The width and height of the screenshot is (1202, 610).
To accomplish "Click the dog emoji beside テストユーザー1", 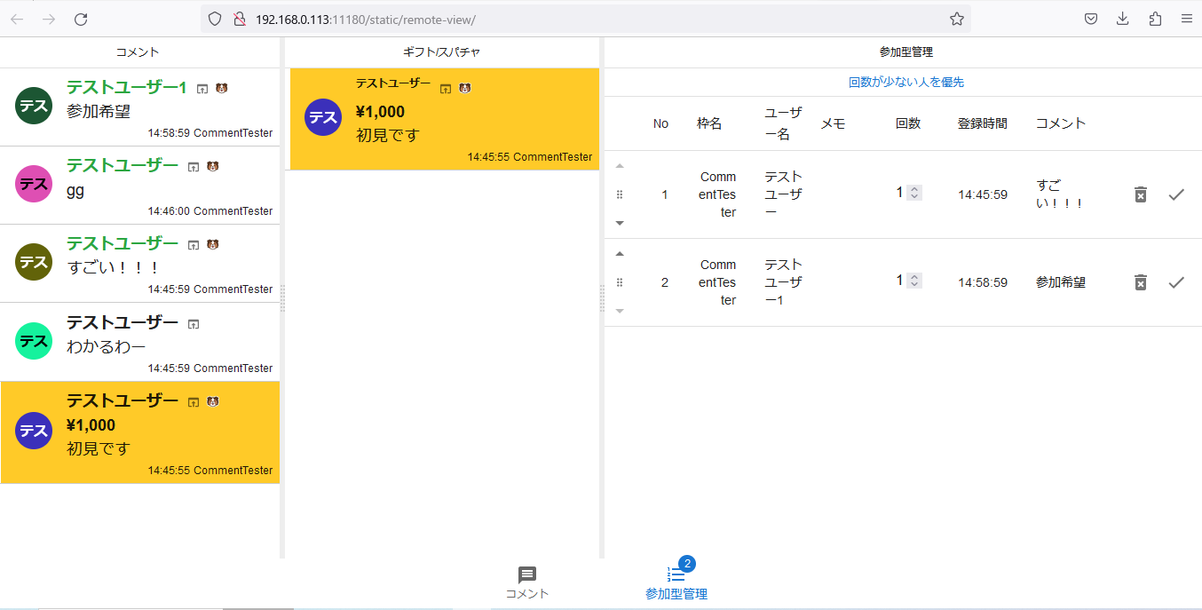I will (x=222, y=88).
